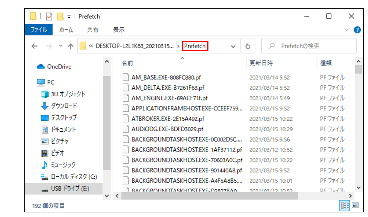The width and height of the screenshot is (368, 217).
Task: Go up one folder level
Action: [x=70, y=46]
